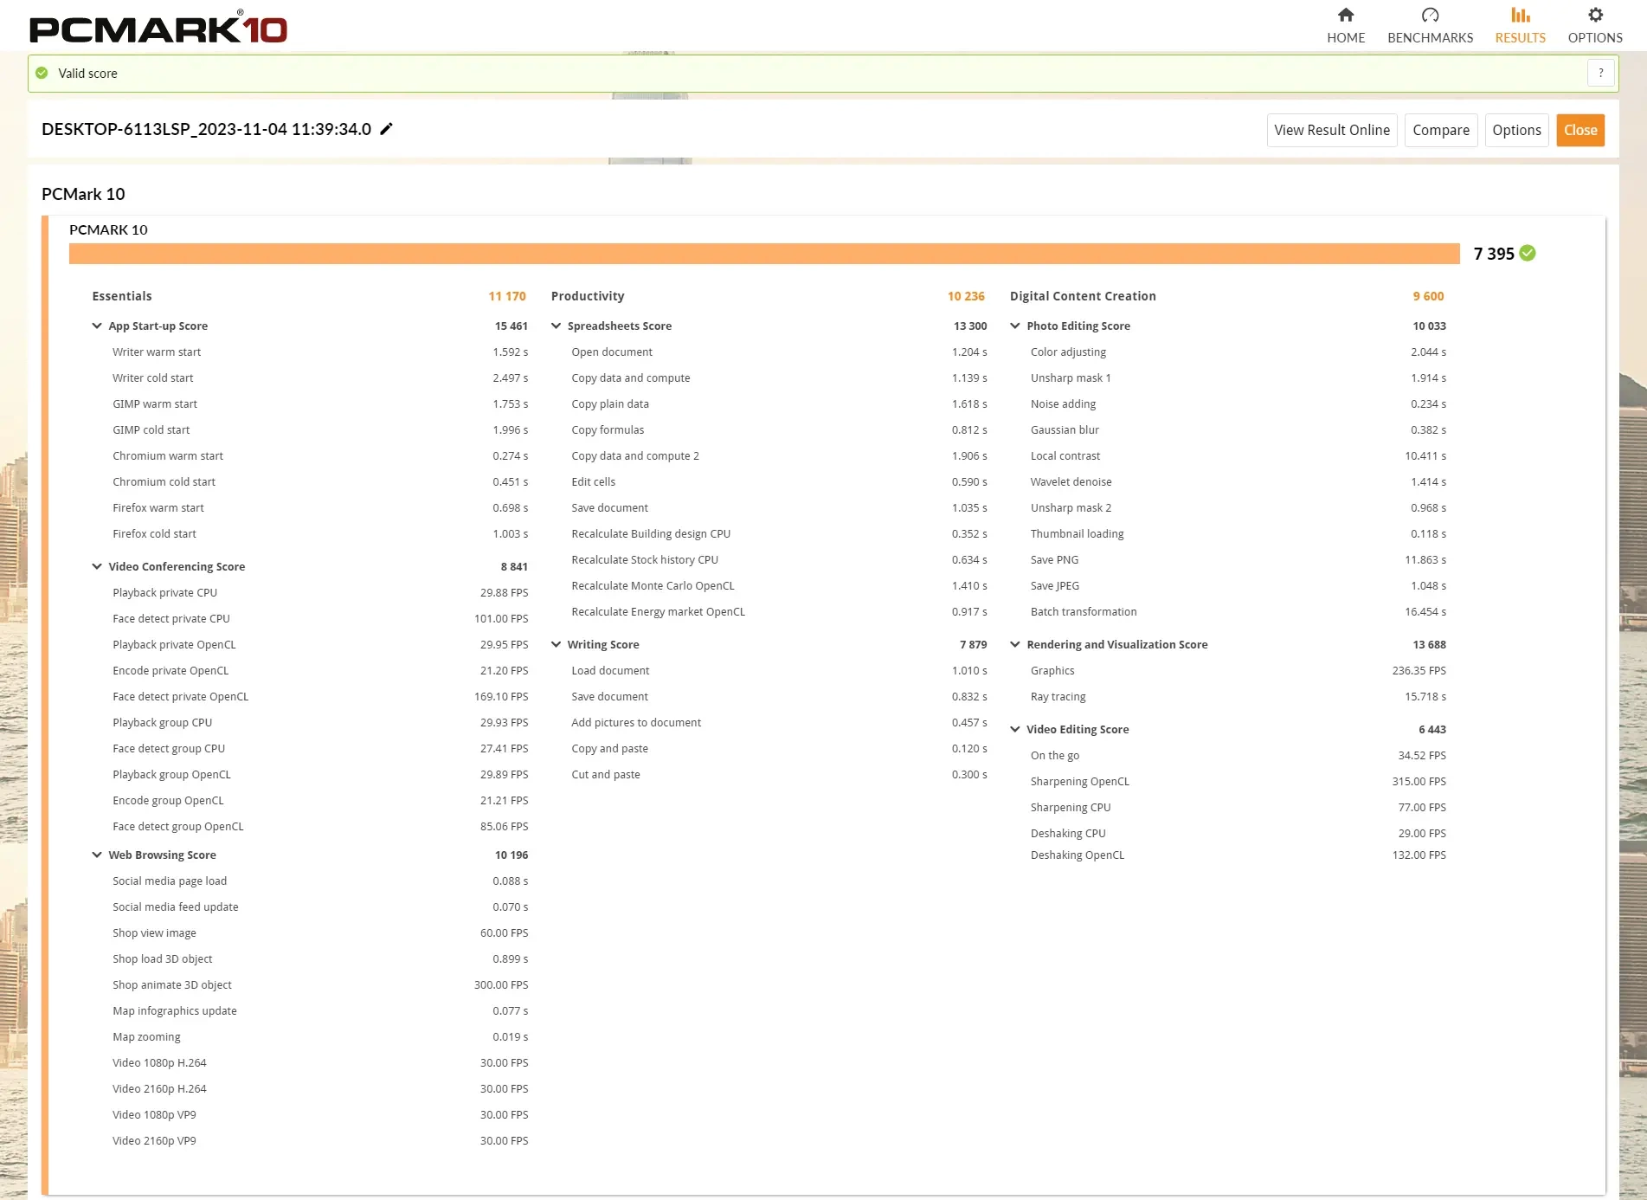Switch to the BENCHMARKS tab label
The image size is (1647, 1200).
[x=1430, y=38]
